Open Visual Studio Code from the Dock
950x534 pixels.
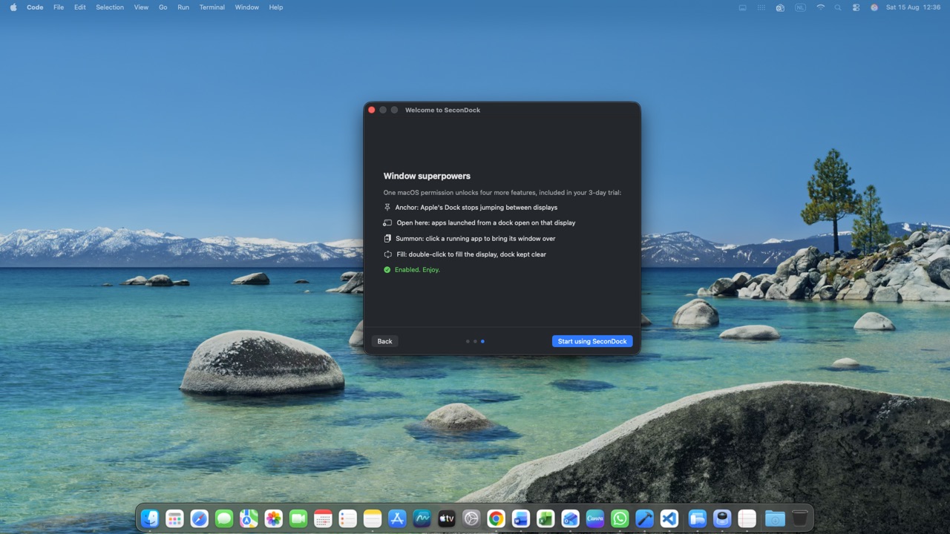click(x=669, y=518)
